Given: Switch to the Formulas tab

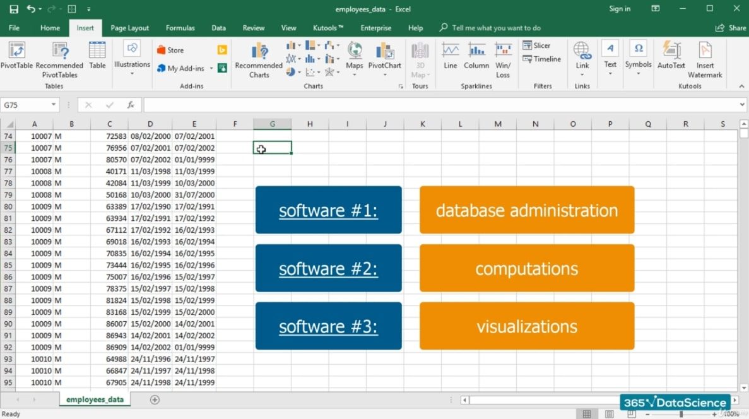Looking at the screenshot, I should (180, 28).
